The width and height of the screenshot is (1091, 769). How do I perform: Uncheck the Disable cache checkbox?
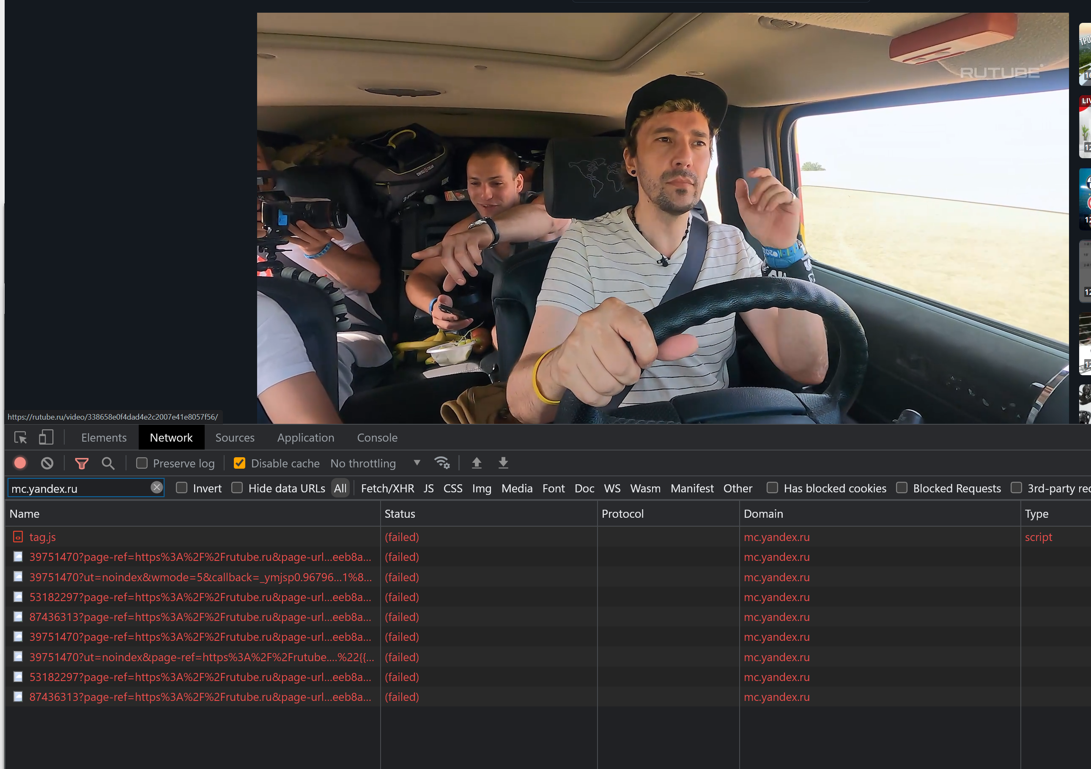(x=239, y=462)
